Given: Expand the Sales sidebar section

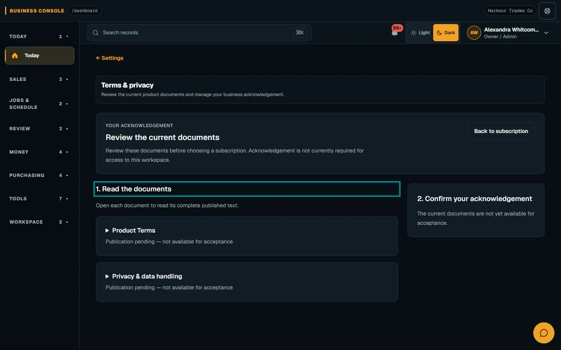Looking at the screenshot, I should (x=39, y=79).
